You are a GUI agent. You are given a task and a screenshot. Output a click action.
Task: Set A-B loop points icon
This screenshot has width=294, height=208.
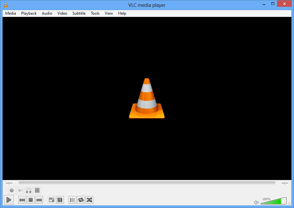coord(29,190)
